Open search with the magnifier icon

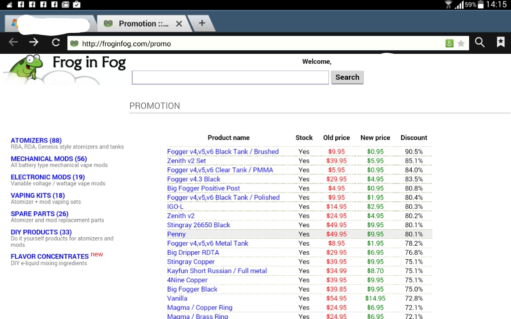[480, 42]
